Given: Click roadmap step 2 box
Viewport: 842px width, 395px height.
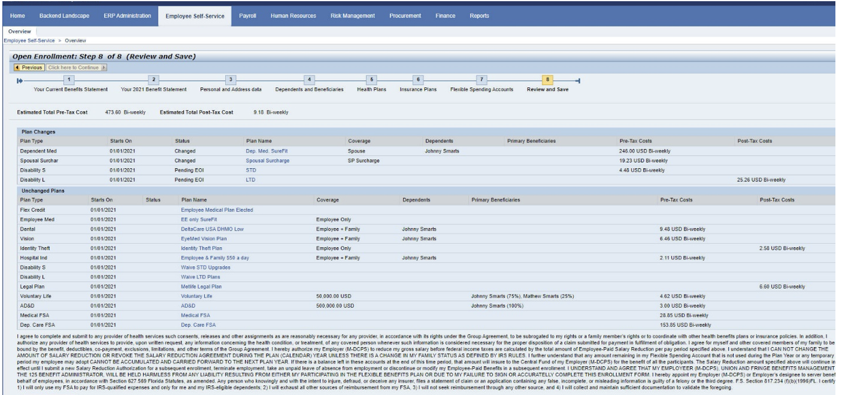Looking at the screenshot, I should tap(153, 79).
